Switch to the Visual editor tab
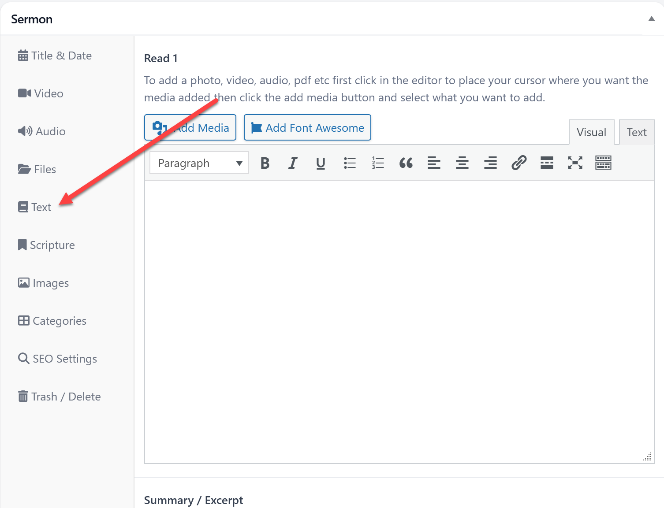 pyautogui.click(x=591, y=132)
